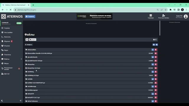Open Учетная запись account page
The height and width of the screenshot is (106, 189).
click(164, 16)
